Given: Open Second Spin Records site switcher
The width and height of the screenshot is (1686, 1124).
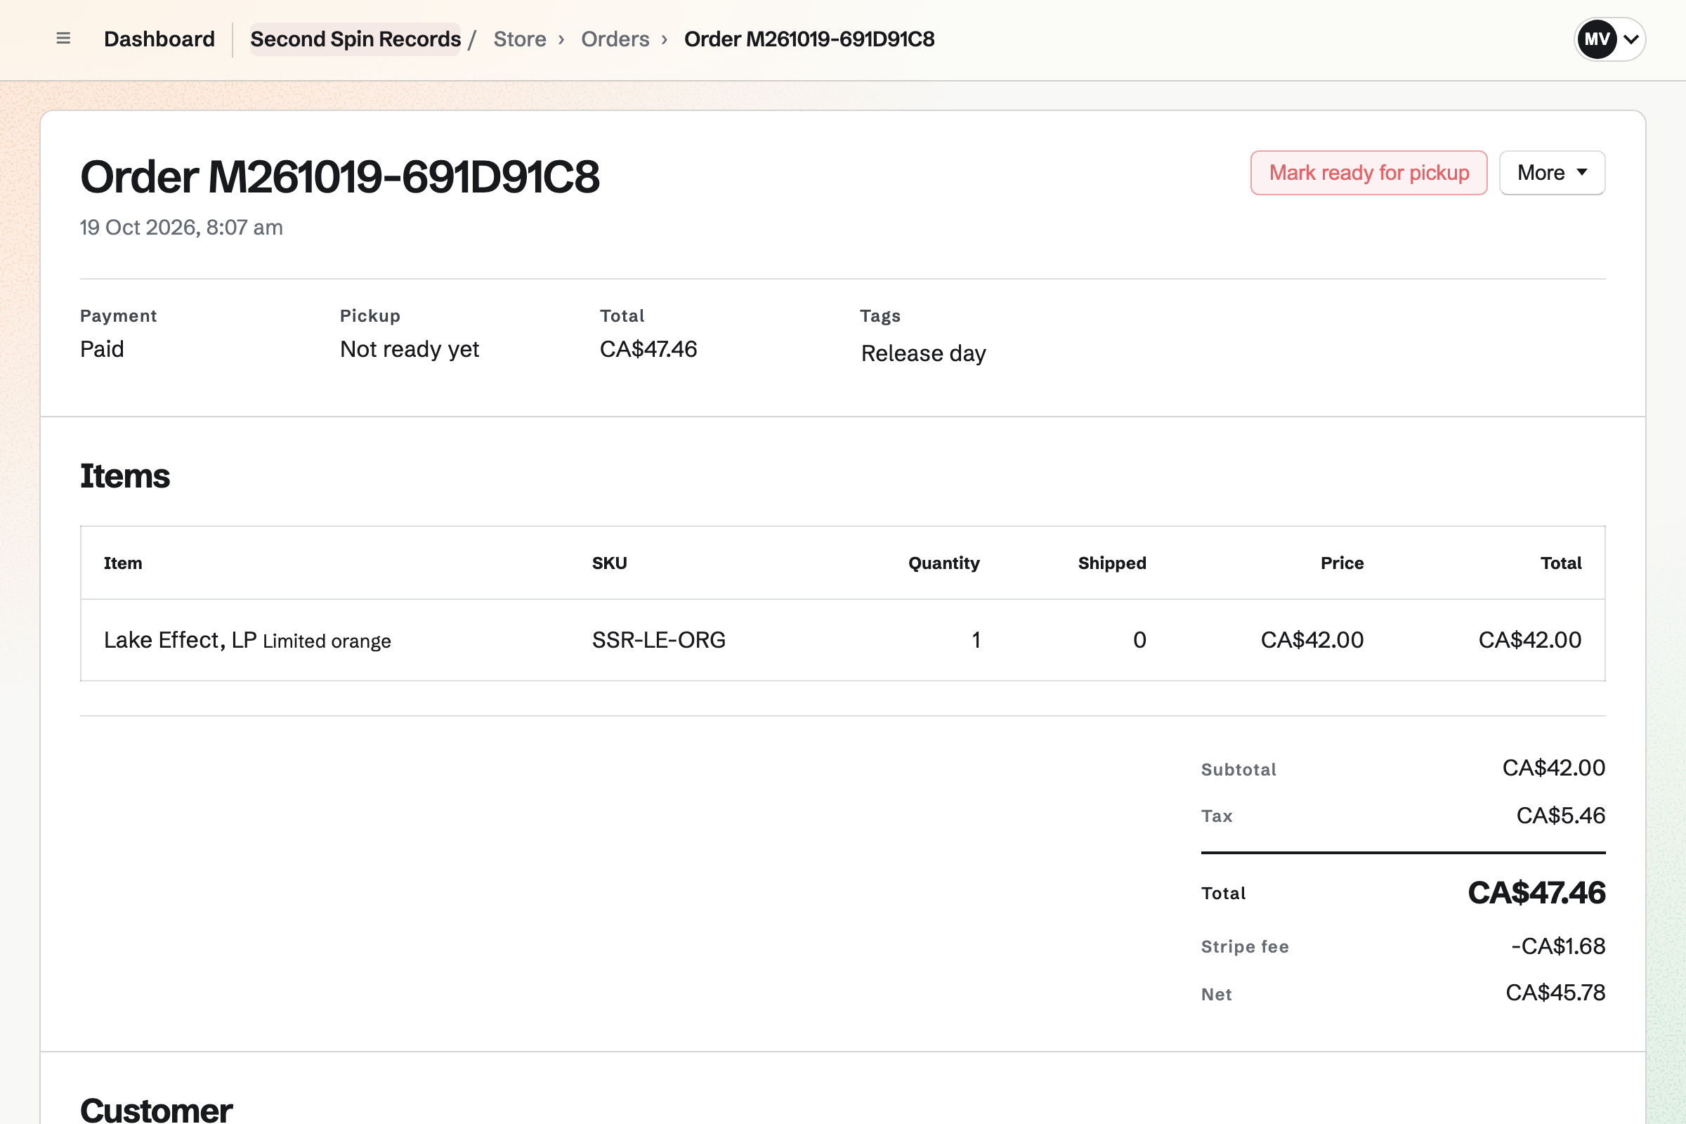Looking at the screenshot, I should coord(355,39).
